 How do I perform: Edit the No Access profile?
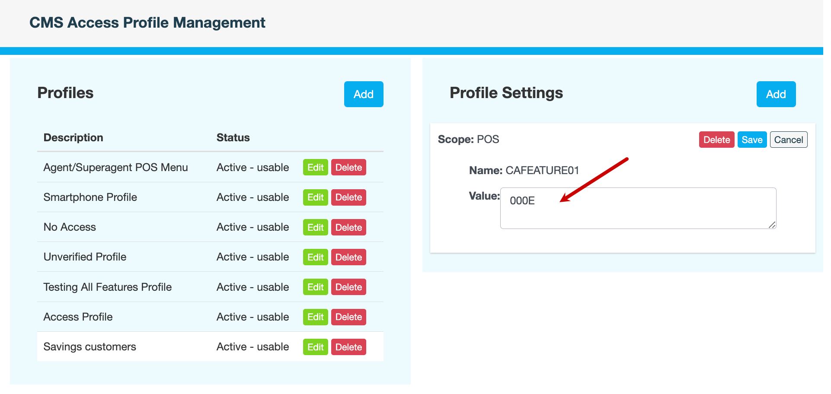tap(315, 227)
